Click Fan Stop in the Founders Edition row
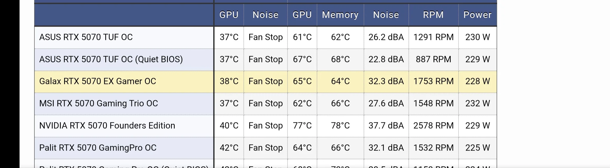Viewport: 610px width, 168px height. coord(266,126)
